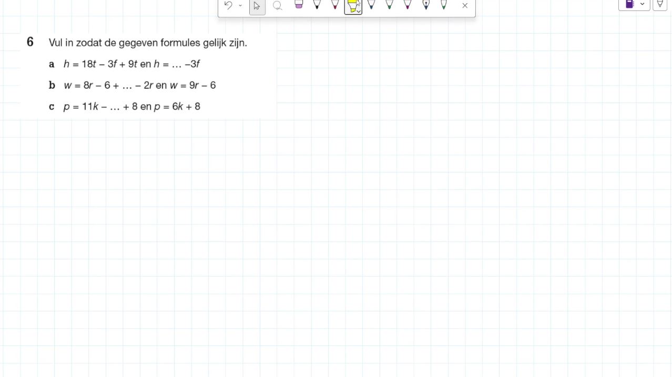Toggle the pen toolbar button at top right
672x377 pixels.
point(660,4)
